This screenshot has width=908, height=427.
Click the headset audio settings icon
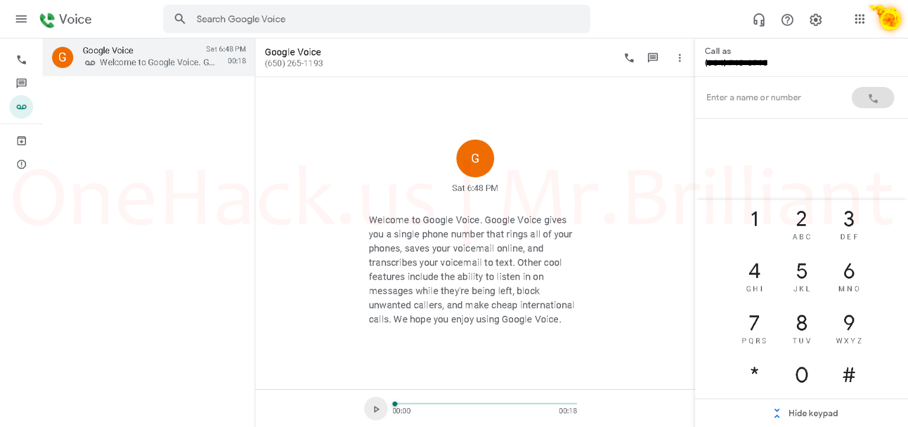coord(759,20)
